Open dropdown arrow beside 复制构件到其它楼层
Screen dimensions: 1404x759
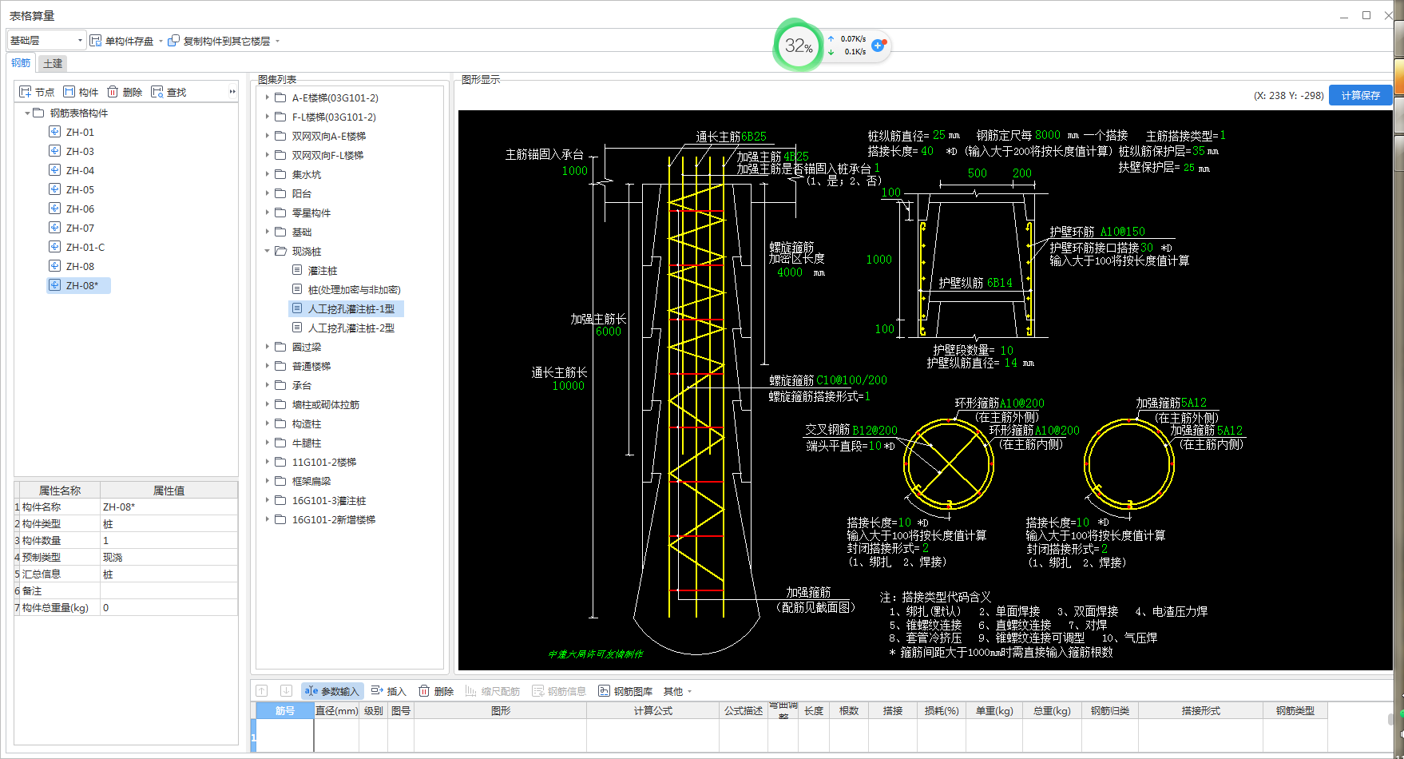coord(278,42)
